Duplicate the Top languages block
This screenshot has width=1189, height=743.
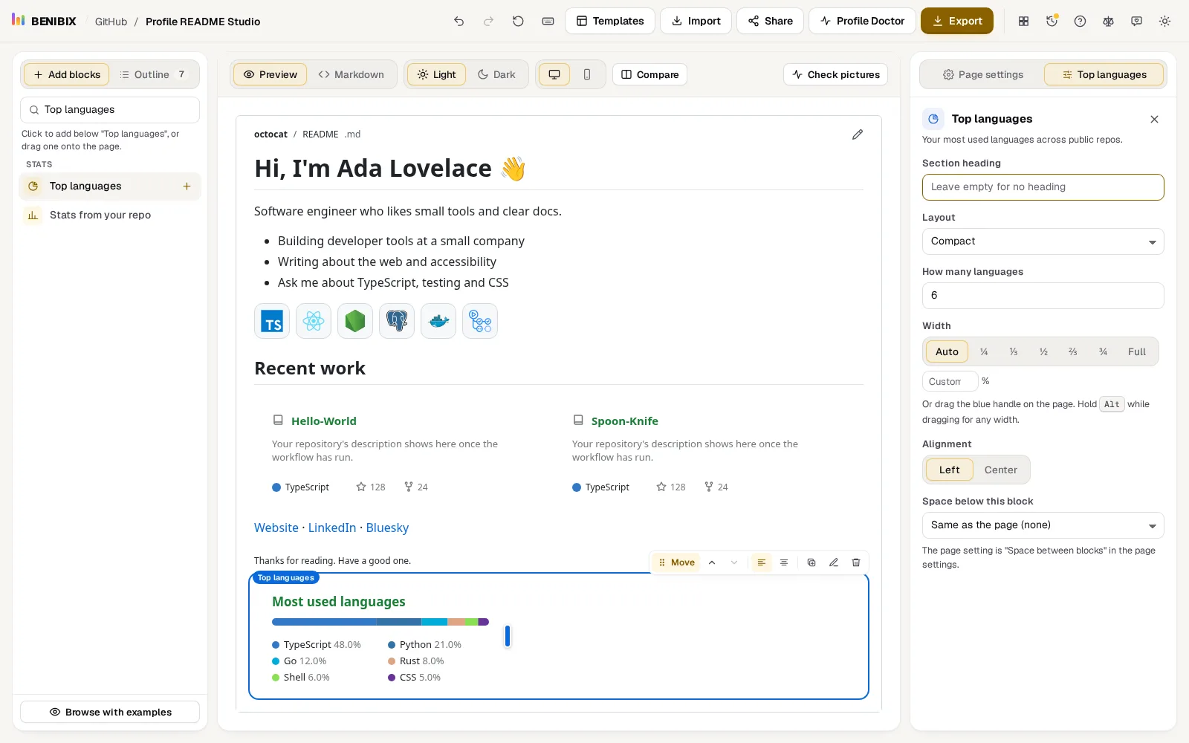(811, 562)
